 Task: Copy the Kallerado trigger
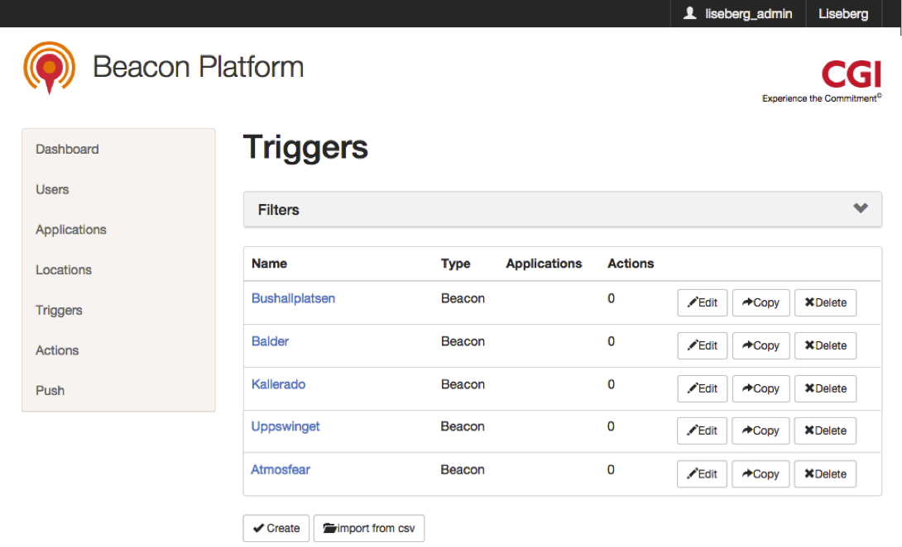pos(761,389)
